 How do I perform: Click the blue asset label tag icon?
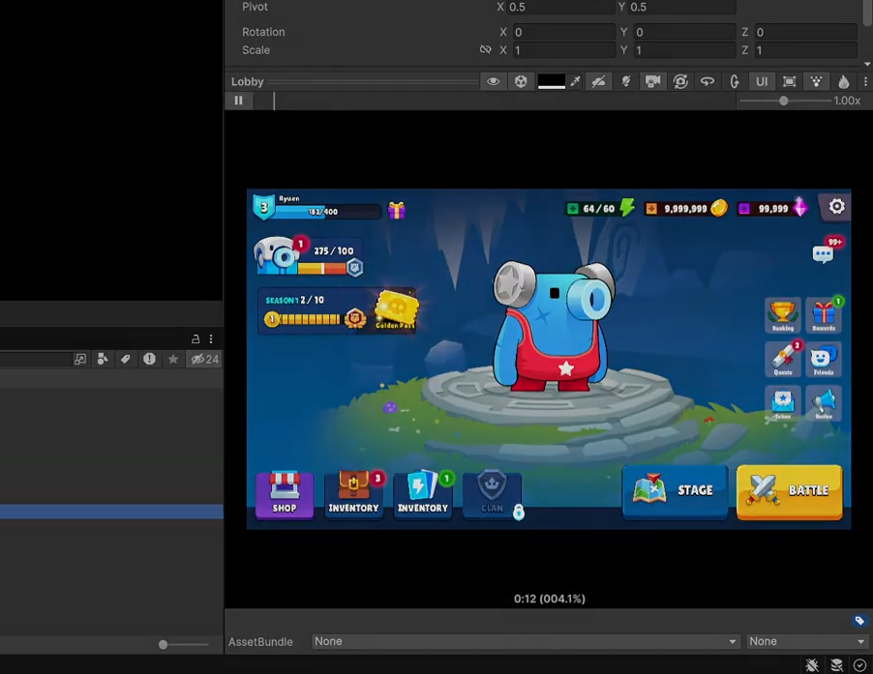click(858, 621)
